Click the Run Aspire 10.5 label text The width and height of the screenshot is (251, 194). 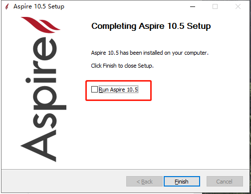tap(118, 90)
